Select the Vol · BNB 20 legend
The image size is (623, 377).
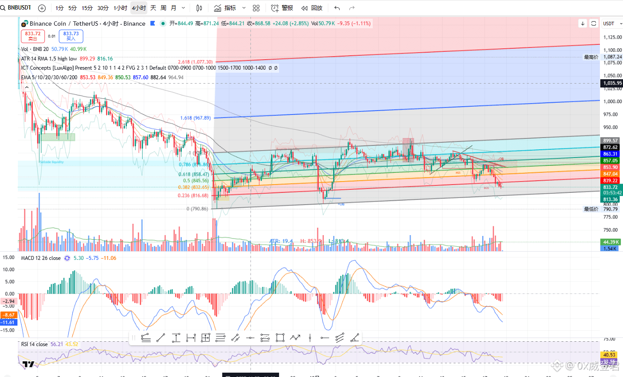pyautogui.click(x=35, y=49)
